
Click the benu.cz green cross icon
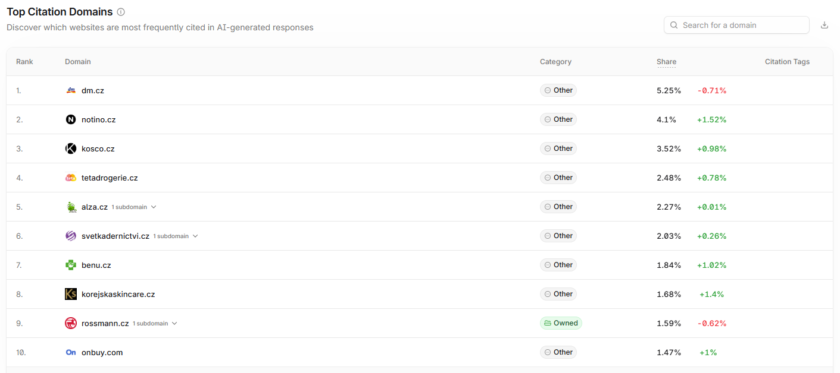[x=71, y=265]
